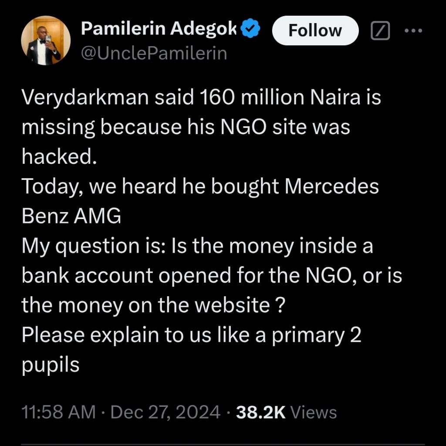Image resolution: width=446 pixels, height=446 pixels.
Task: Open the Pamilerin Adegok display name link
Action: (159, 29)
